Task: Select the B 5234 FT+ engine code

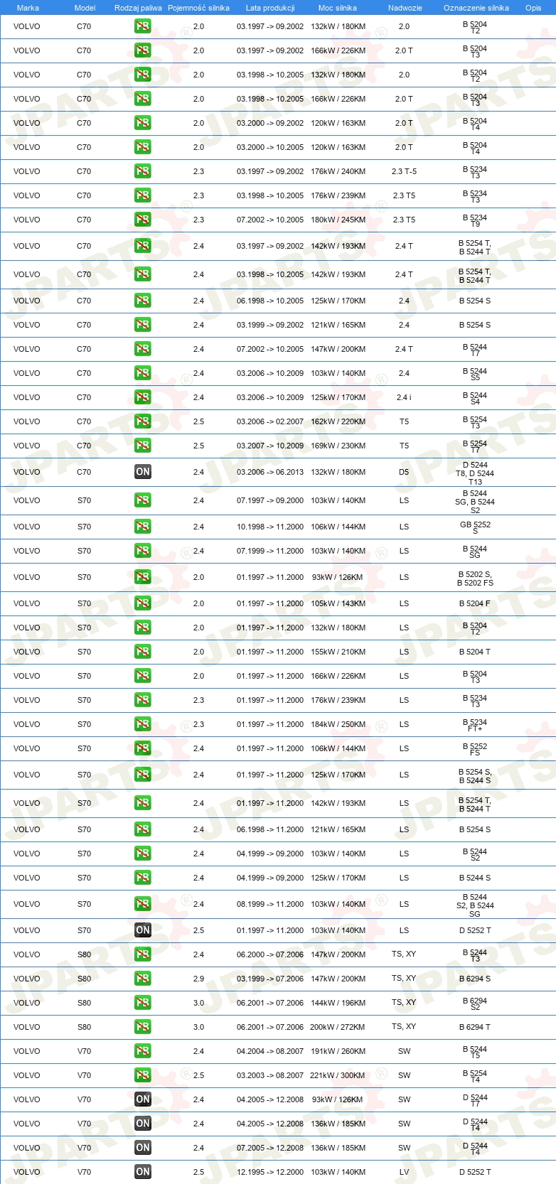Action: point(475,725)
